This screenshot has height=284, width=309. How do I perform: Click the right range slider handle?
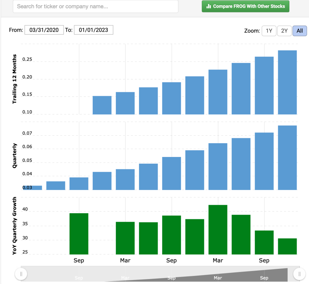299,274
